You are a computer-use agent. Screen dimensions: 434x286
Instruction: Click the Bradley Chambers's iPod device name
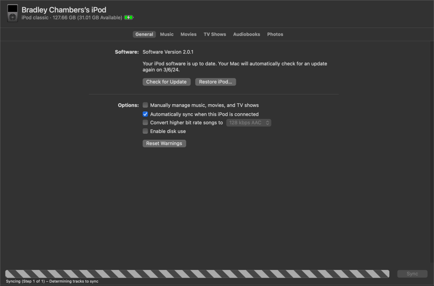(64, 10)
